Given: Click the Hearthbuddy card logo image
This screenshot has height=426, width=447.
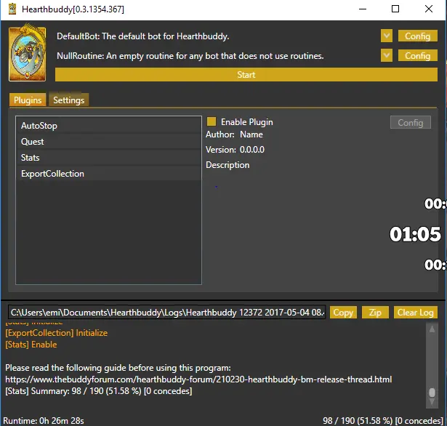Looking at the screenshot, I should [31, 54].
